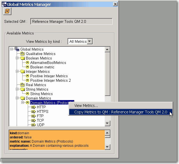The width and height of the screenshot is (179, 164).
Task: Click the Domain Metrics folder icon
Action: pos(23,98)
